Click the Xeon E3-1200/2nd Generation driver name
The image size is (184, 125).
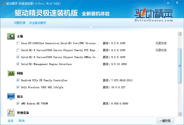click(60, 43)
